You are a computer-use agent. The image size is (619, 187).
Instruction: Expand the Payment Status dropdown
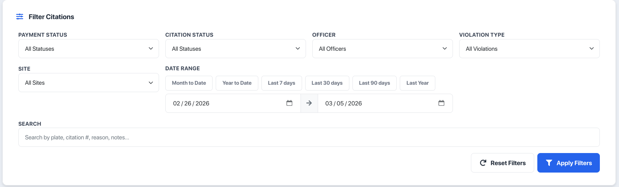tap(88, 49)
